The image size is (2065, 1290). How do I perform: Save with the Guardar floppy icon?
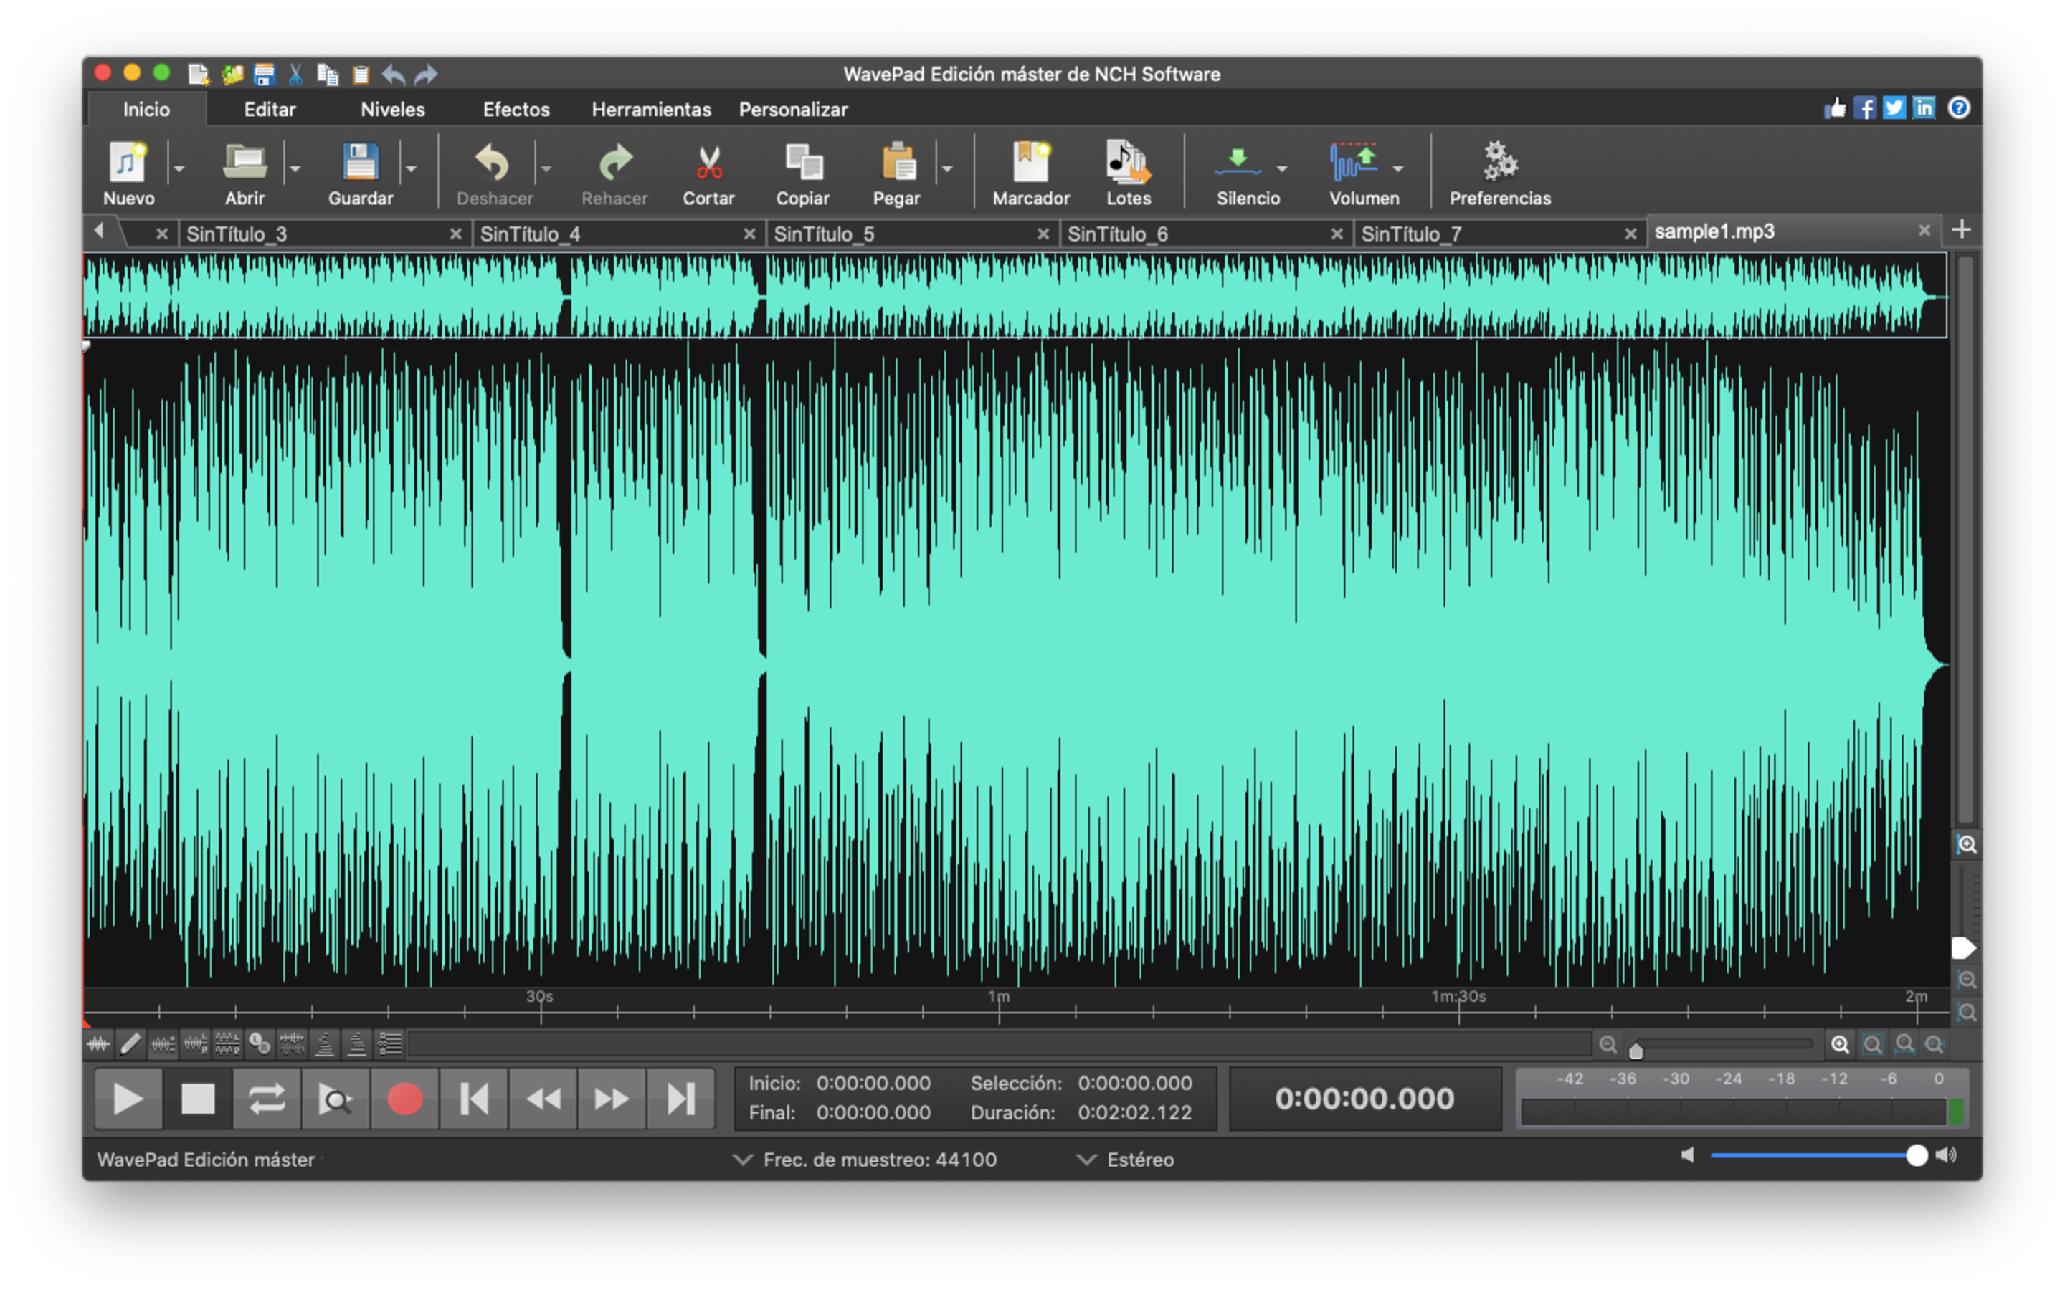point(360,162)
